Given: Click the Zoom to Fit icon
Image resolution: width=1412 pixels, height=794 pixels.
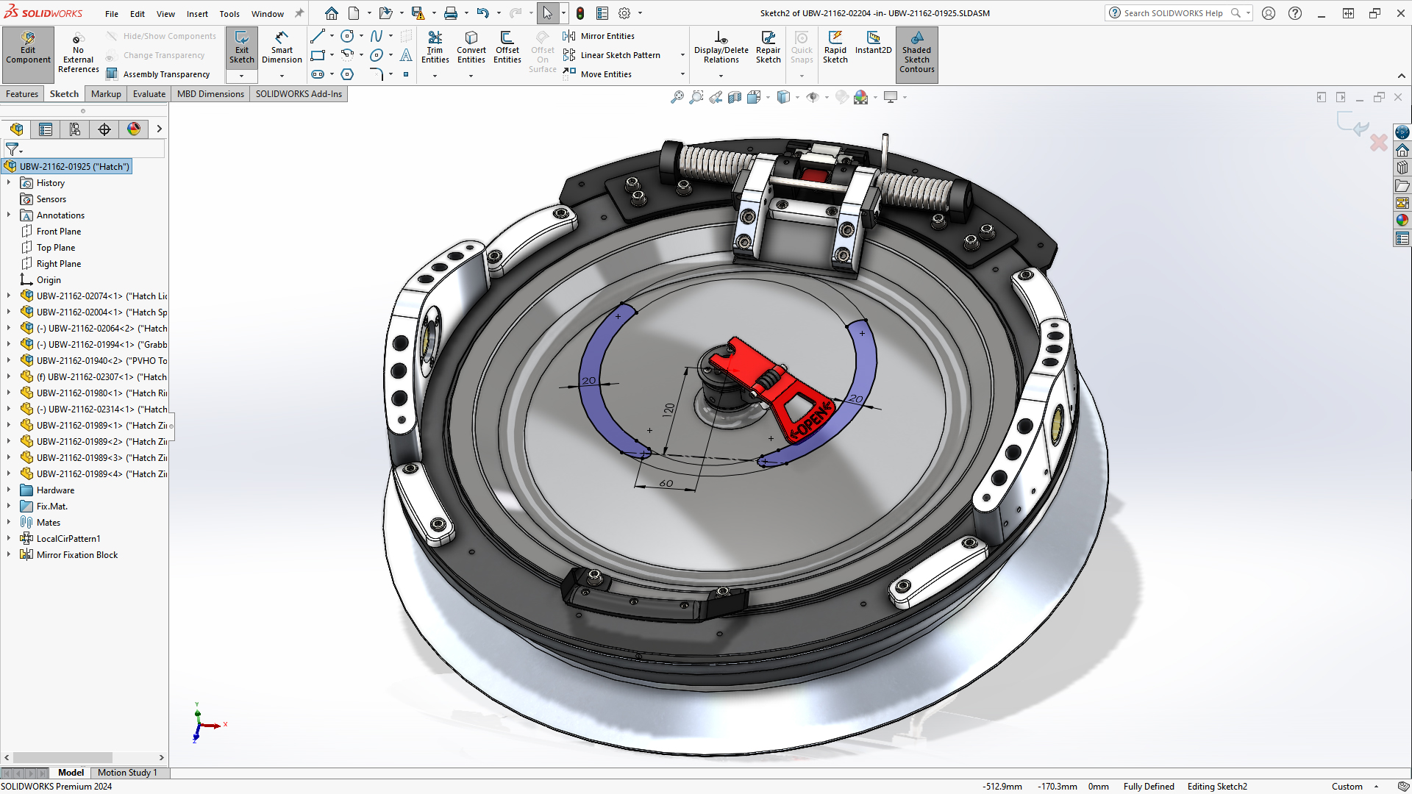Looking at the screenshot, I should click(x=677, y=97).
